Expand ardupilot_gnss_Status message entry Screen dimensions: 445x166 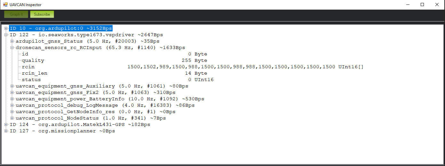pyautogui.click(x=12, y=41)
